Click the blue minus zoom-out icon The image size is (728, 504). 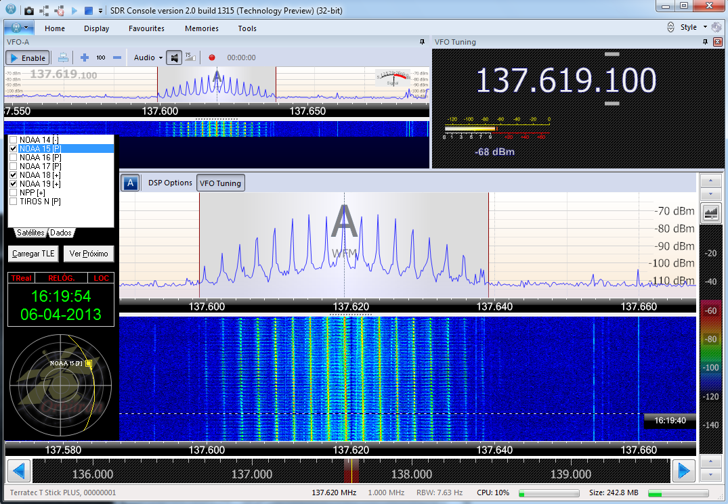(117, 58)
